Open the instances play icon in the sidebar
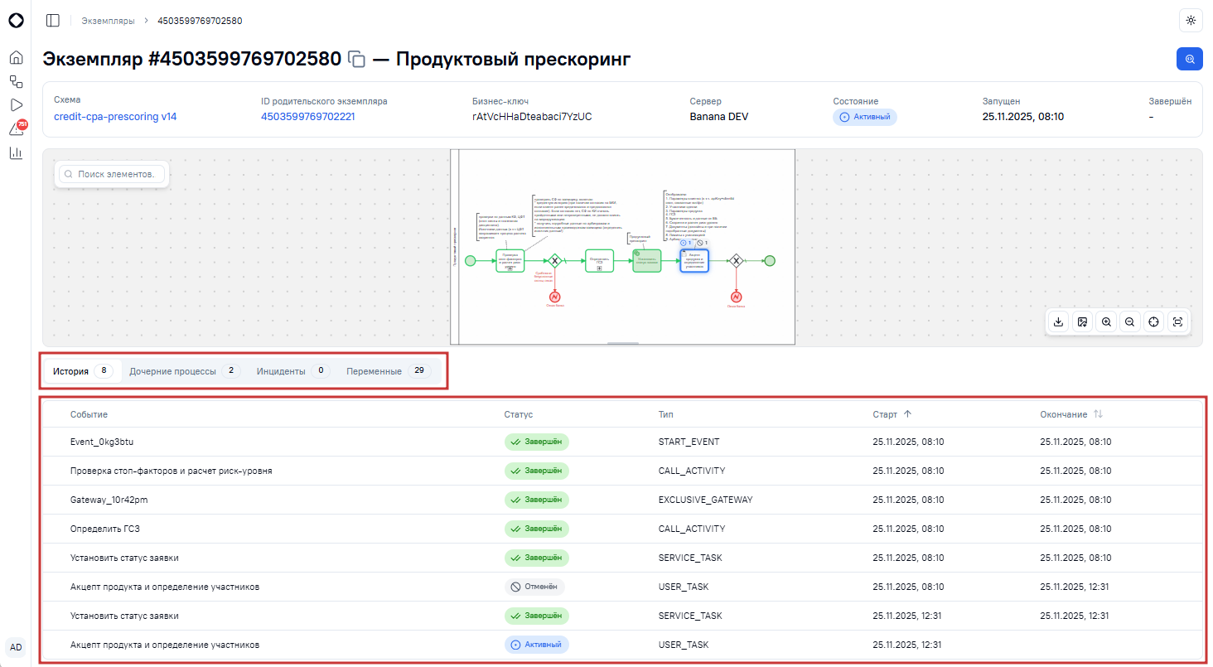This screenshot has width=1213, height=667. click(16, 105)
